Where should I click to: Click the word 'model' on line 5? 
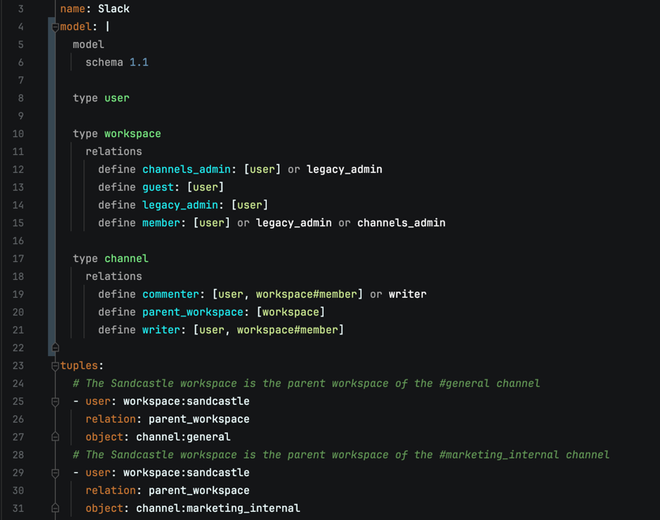(88, 44)
